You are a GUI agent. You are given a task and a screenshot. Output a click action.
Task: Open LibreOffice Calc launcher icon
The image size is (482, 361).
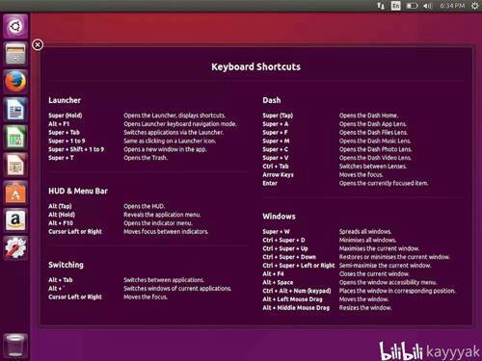[x=15, y=138]
